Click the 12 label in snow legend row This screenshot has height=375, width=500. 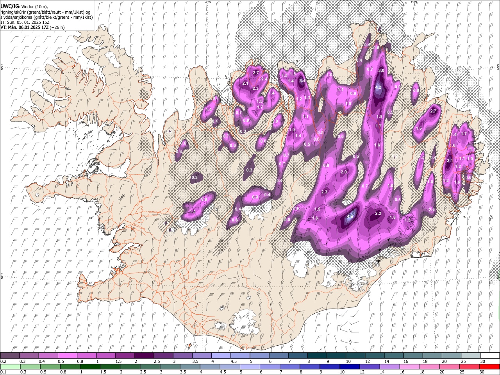point(368,361)
